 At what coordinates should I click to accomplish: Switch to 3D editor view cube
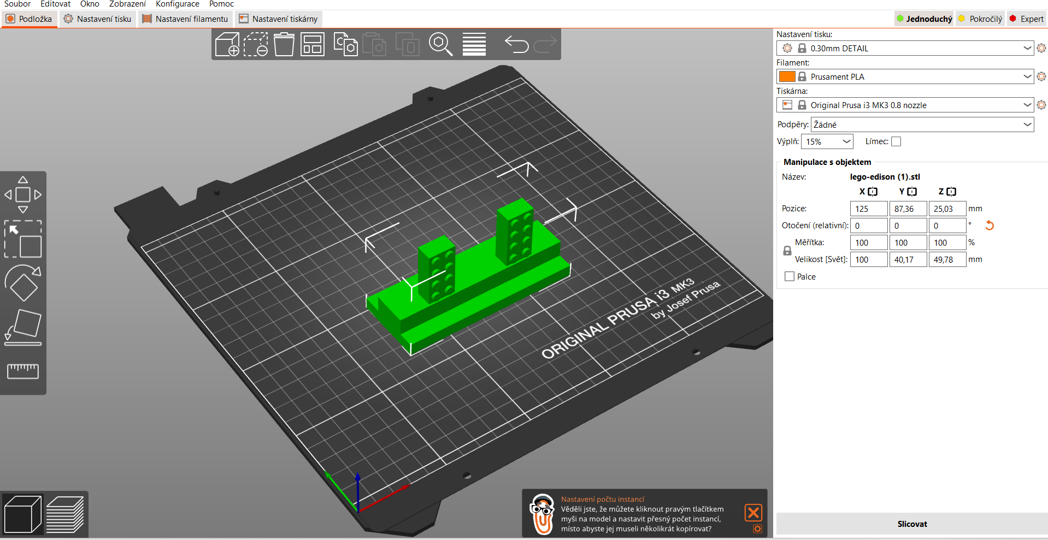tap(23, 514)
